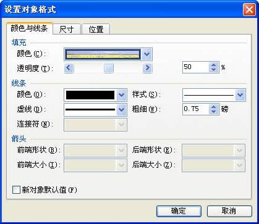259x224 pixels.
Task: Expand the 样式(S) dropdown arrow
Action: [x=240, y=95]
